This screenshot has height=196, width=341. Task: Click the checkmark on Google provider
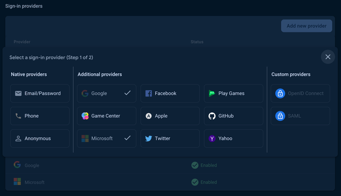click(128, 93)
